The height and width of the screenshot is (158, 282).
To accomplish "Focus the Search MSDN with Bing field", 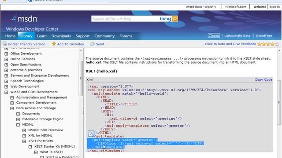I will click(126, 19).
